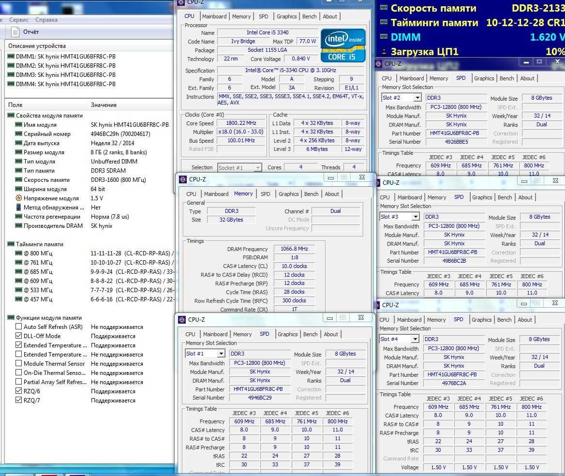Toggle Extended Temperature checkbox marked Не поддерживается

point(19,354)
